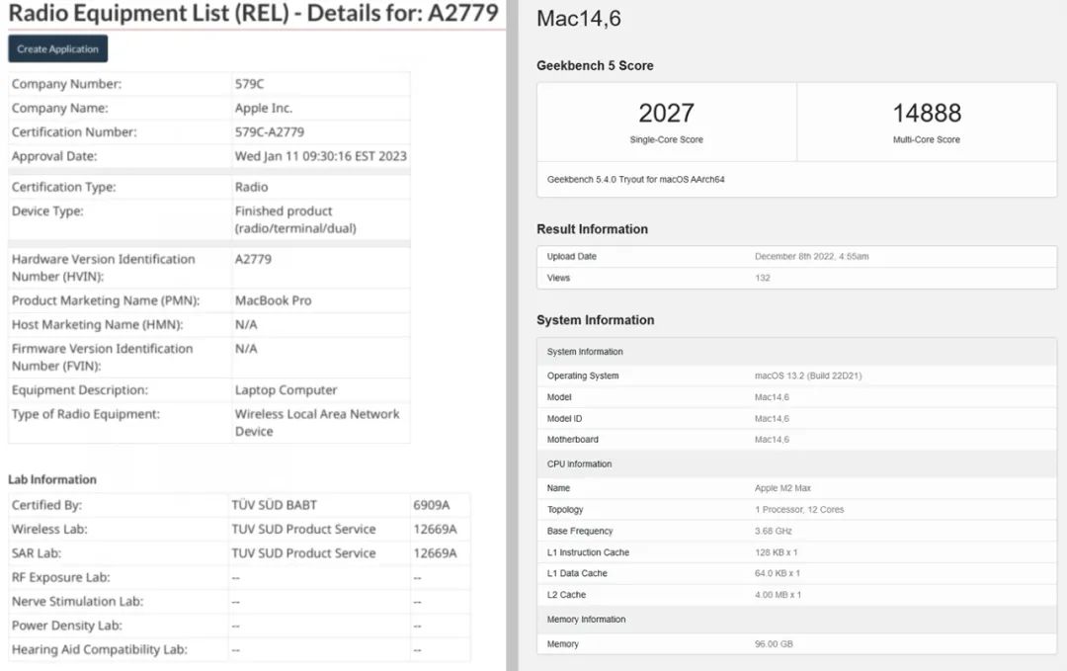Click the Wireless Local Area Network Device text
1067x671 pixels.
coord(317,422)
